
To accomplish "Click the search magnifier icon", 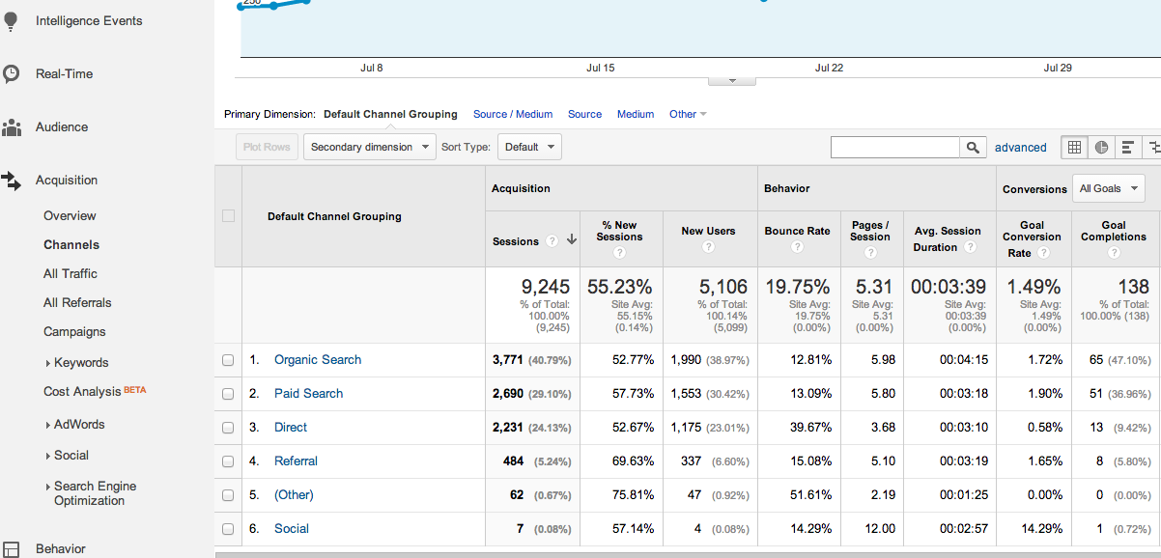I will coord(973,147).
